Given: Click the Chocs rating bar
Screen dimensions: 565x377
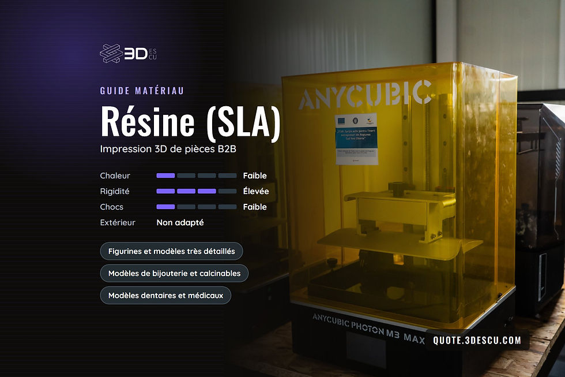Looking at the screenshot, I should [x=197, y=207].
